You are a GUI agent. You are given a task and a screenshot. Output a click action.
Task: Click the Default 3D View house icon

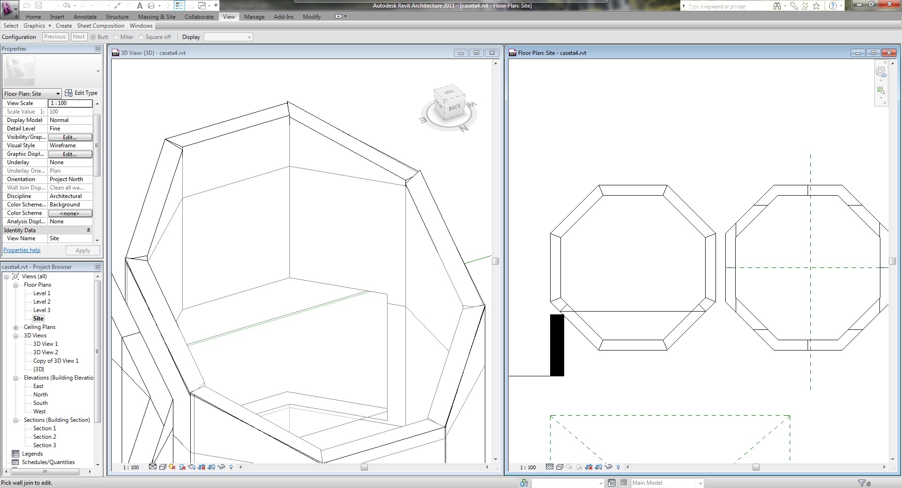coord(151,6)
